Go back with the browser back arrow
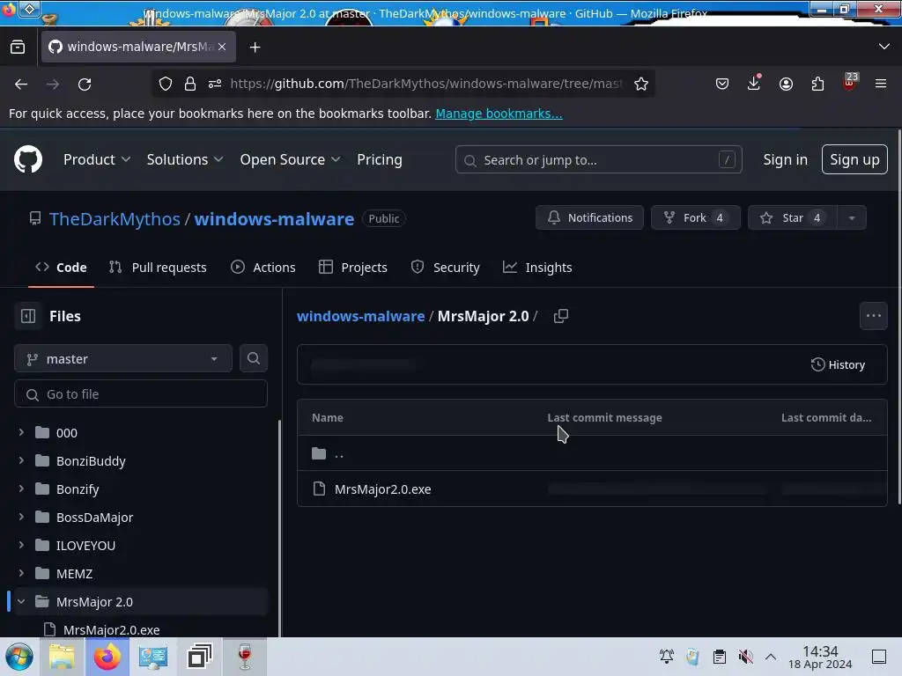Image resolution: width=902 pixels, height=676 pixels. coord(21,84)
